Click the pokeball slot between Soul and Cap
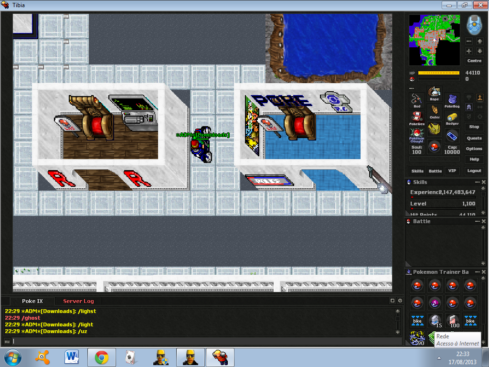 [x=434, y=147]
